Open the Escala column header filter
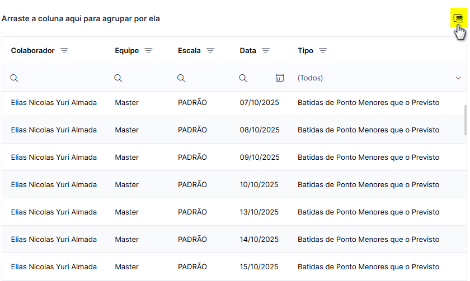The height and width of the screenshot is (281, 470). [210, 51]
